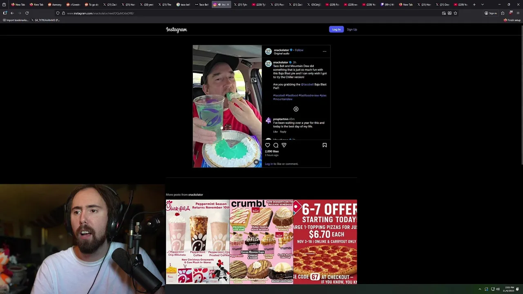
Task: Click proptartmn commenter avatar
Action: (268, 120)
